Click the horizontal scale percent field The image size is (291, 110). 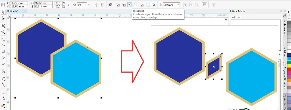(x=58, y=3)
